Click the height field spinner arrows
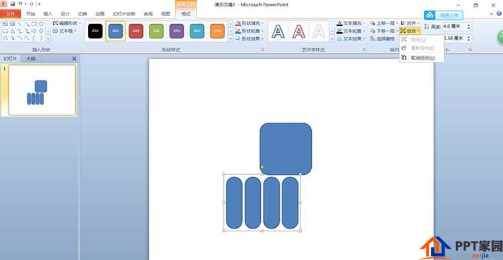The width and height of the screenshot is (503, 260). click(x=468, y=26)
